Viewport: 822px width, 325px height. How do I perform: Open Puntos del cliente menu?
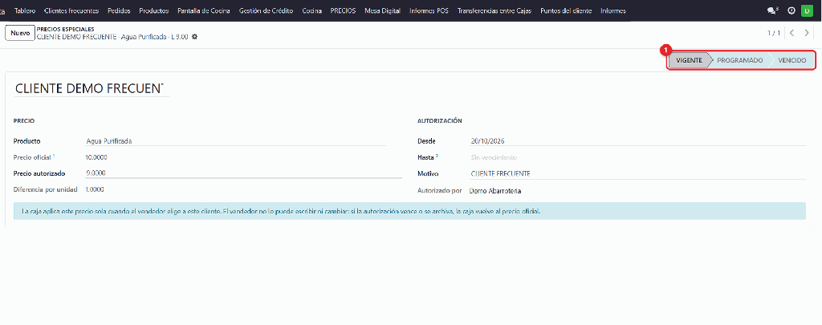click(x=566, y=10)
